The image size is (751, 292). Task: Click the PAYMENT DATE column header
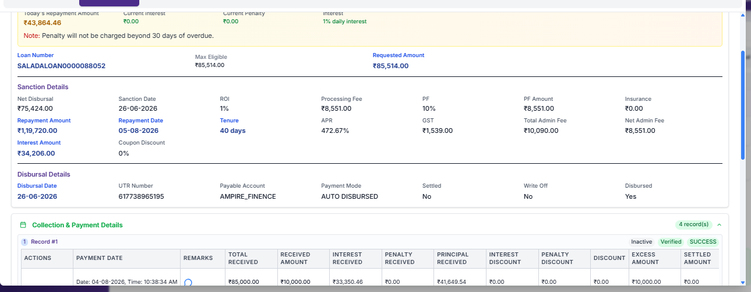click(100, 258)
